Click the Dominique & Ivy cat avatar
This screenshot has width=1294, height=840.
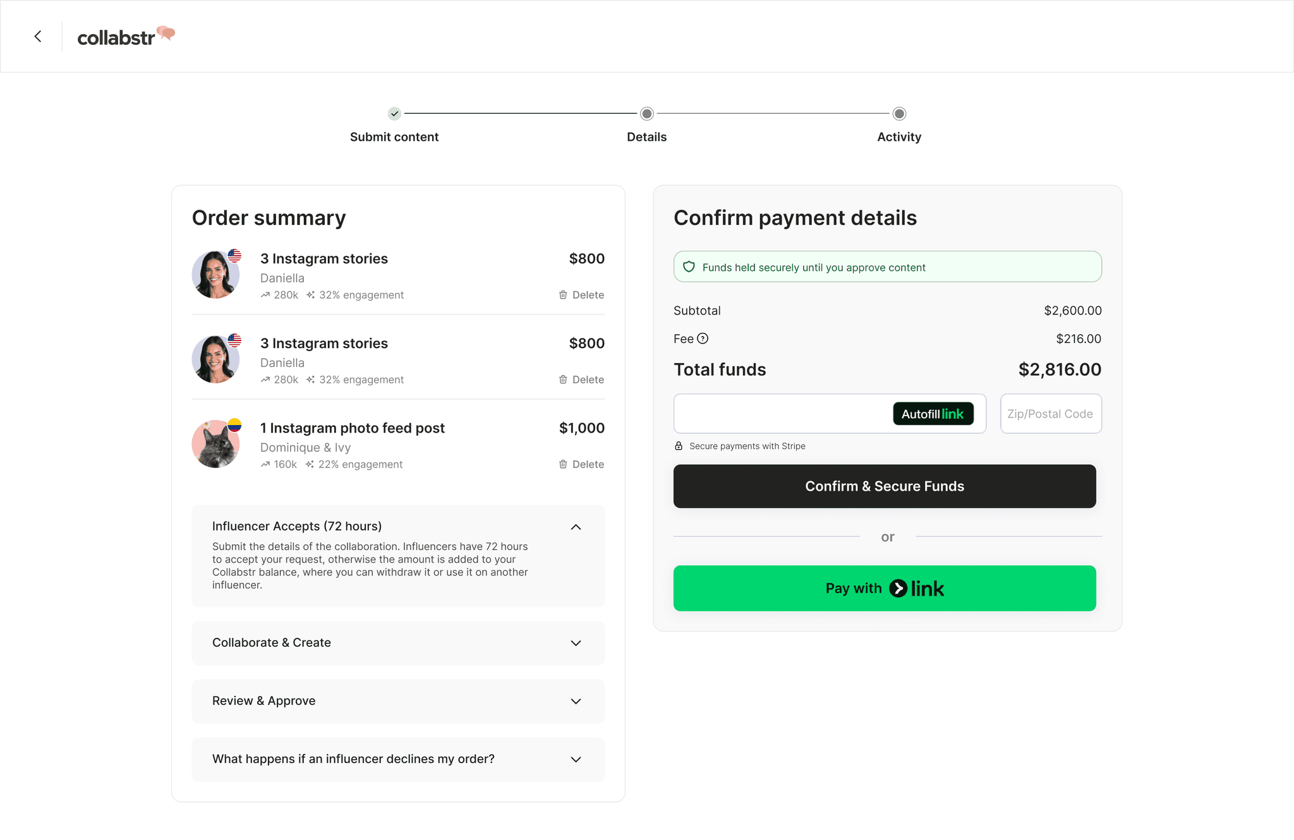215,444
